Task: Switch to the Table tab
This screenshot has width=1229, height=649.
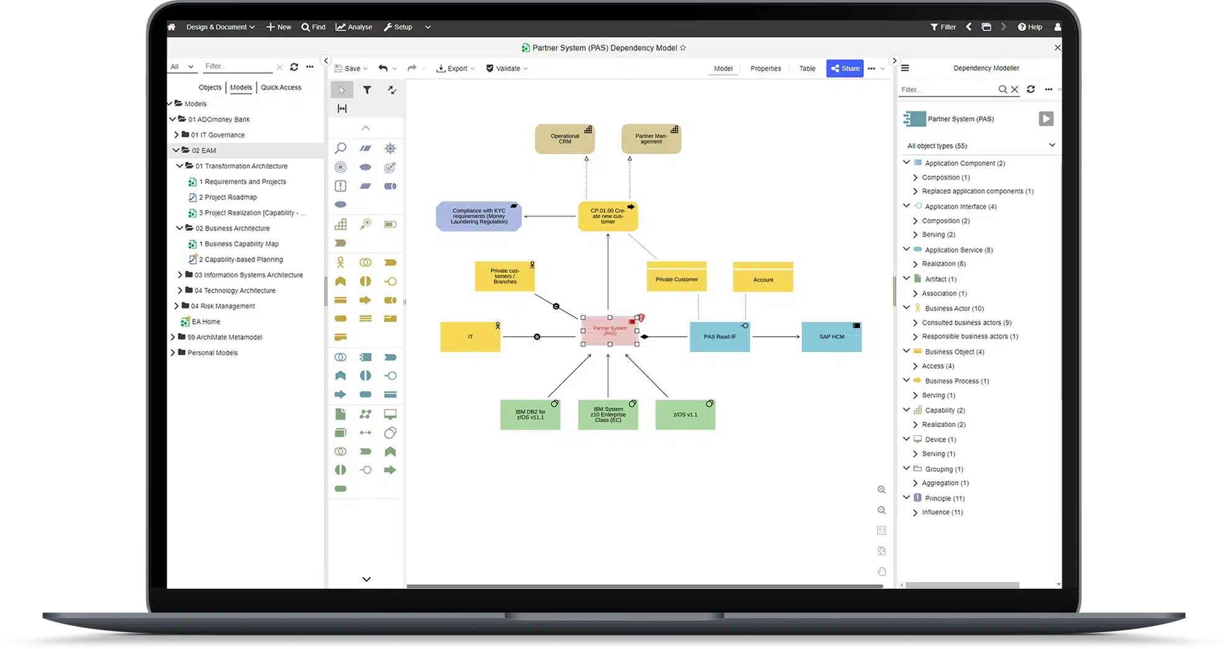Action: point(807,68)
